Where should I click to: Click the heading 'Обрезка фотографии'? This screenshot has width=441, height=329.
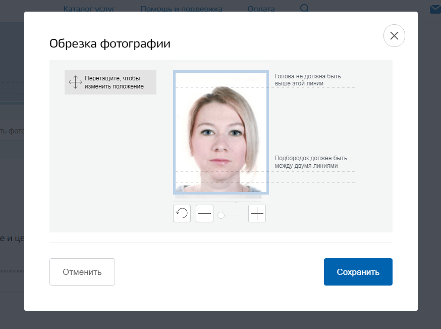(110, 43)
